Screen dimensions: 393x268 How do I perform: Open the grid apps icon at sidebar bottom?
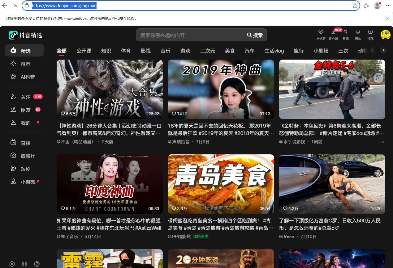click(24, 264)
